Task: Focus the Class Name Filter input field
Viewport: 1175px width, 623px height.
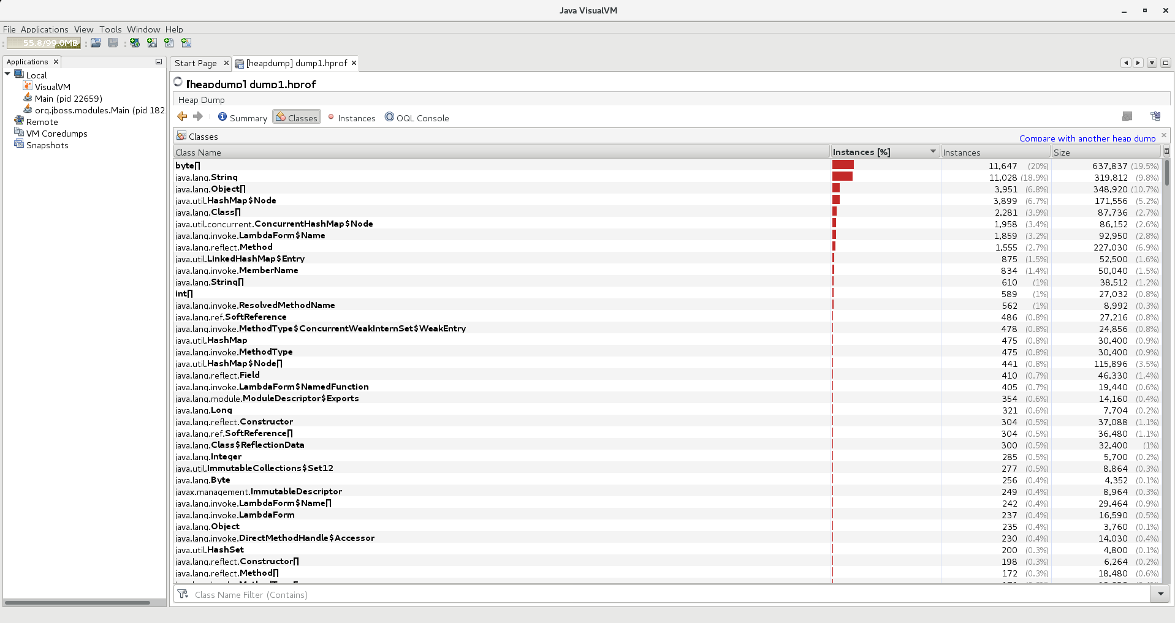Action: point(671,594)
